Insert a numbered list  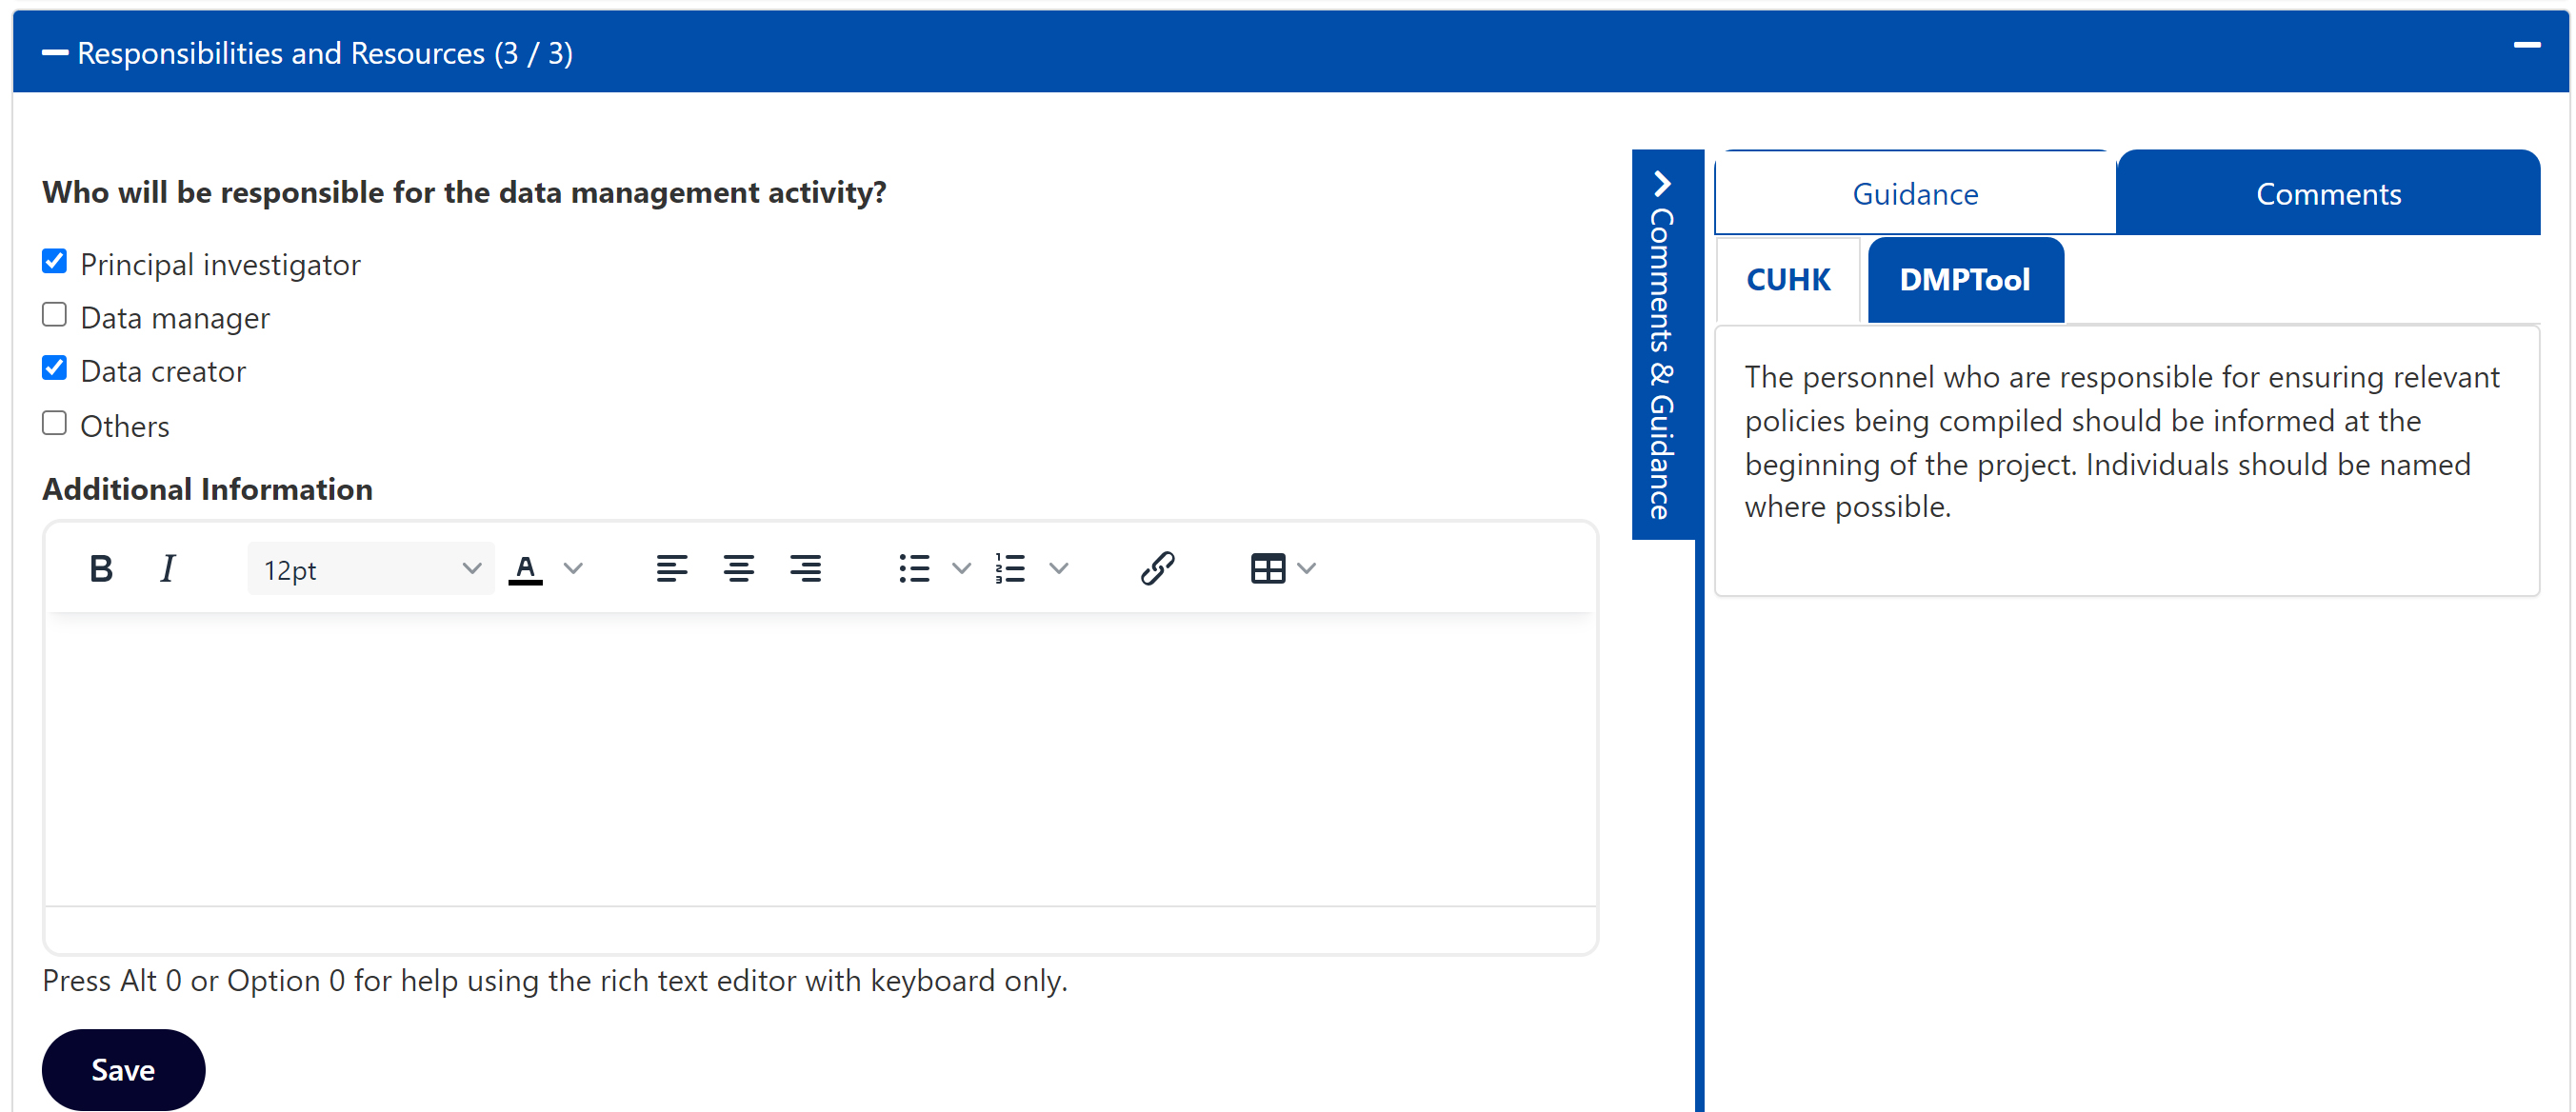(1010, 569)
